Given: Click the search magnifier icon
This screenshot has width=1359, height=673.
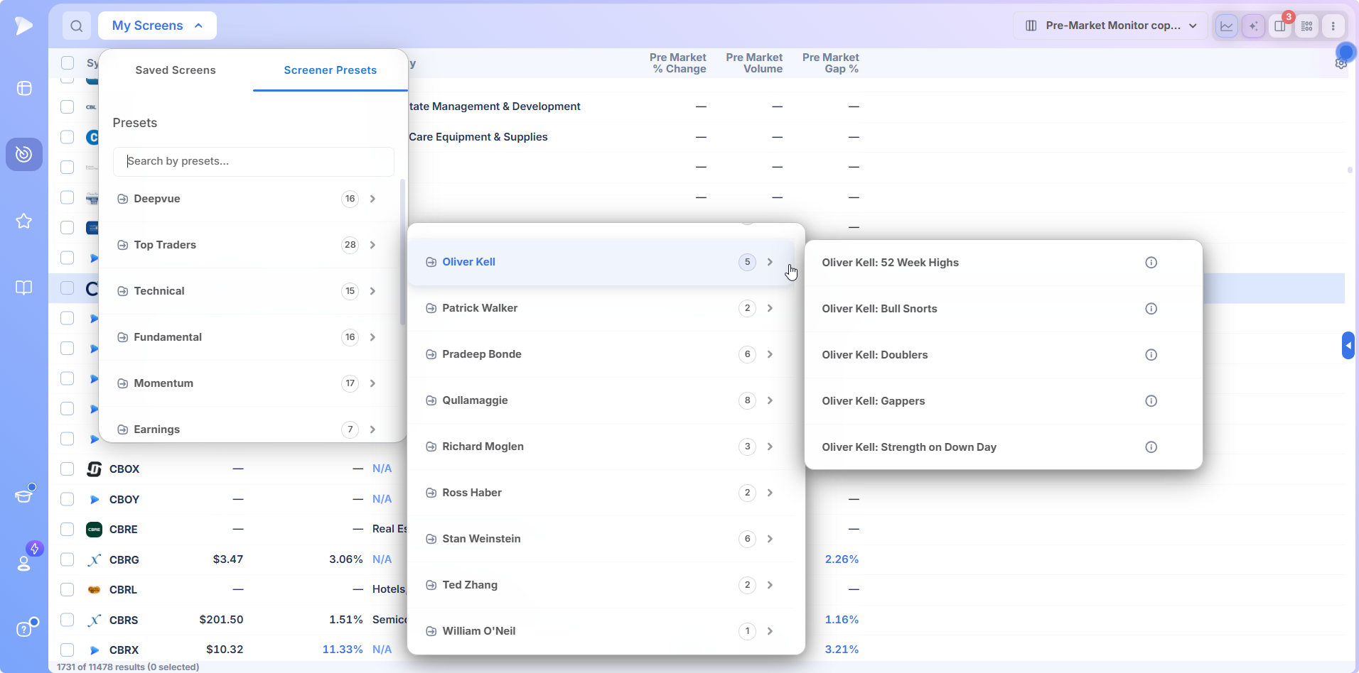Looking at the screenshot, I should 77,26.
